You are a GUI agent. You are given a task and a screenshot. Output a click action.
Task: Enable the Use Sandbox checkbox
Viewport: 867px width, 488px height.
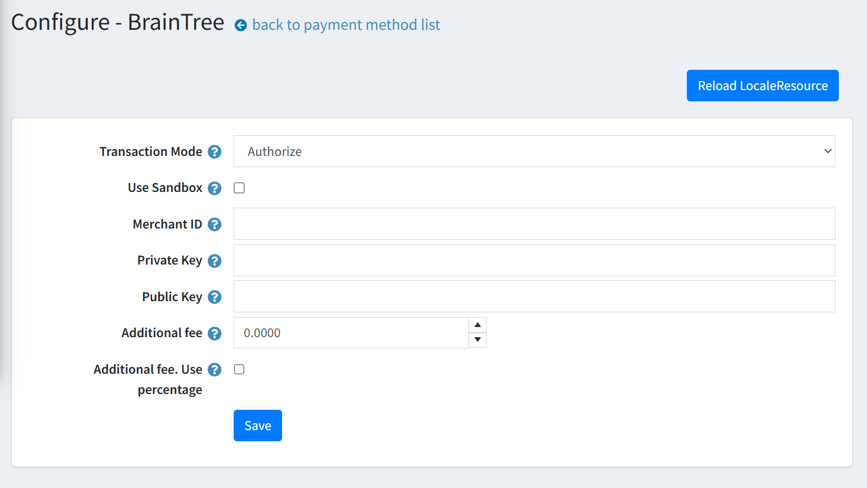click(239, 187)
